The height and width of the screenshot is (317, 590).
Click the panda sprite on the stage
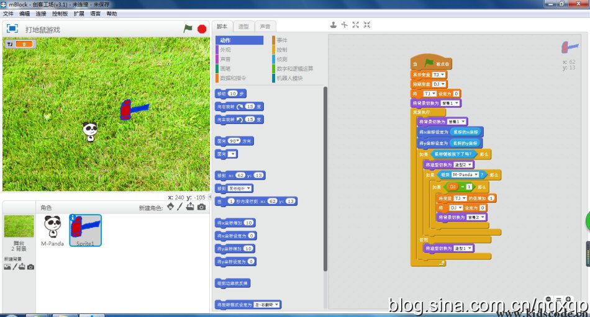point(90,132)
